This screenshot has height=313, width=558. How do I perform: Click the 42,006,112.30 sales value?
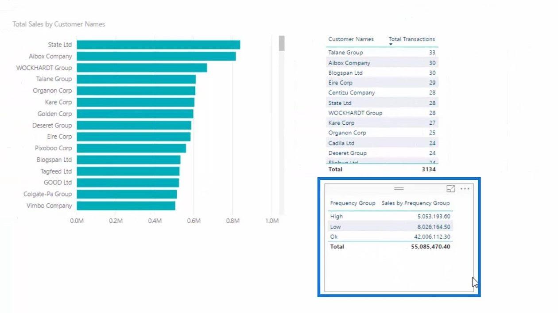coord(432,237)
